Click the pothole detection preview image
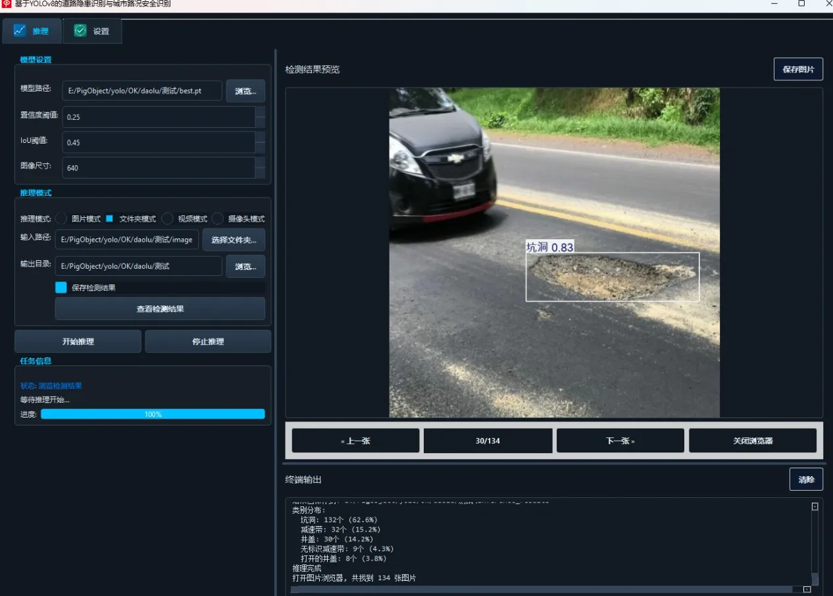This screenshot has height=596, width=833. pyautogui.click(x=554, y=252)
